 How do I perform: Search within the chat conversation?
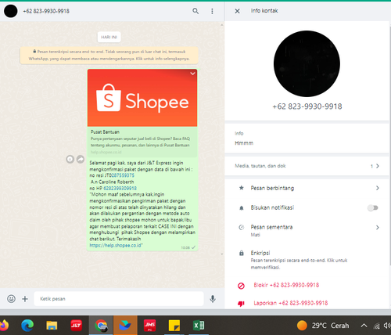click(195, 11)
